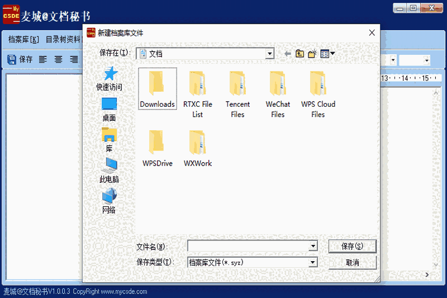Select the WeChat Files folder
Screen dimensions: 447x298
[x=278, y=94]
